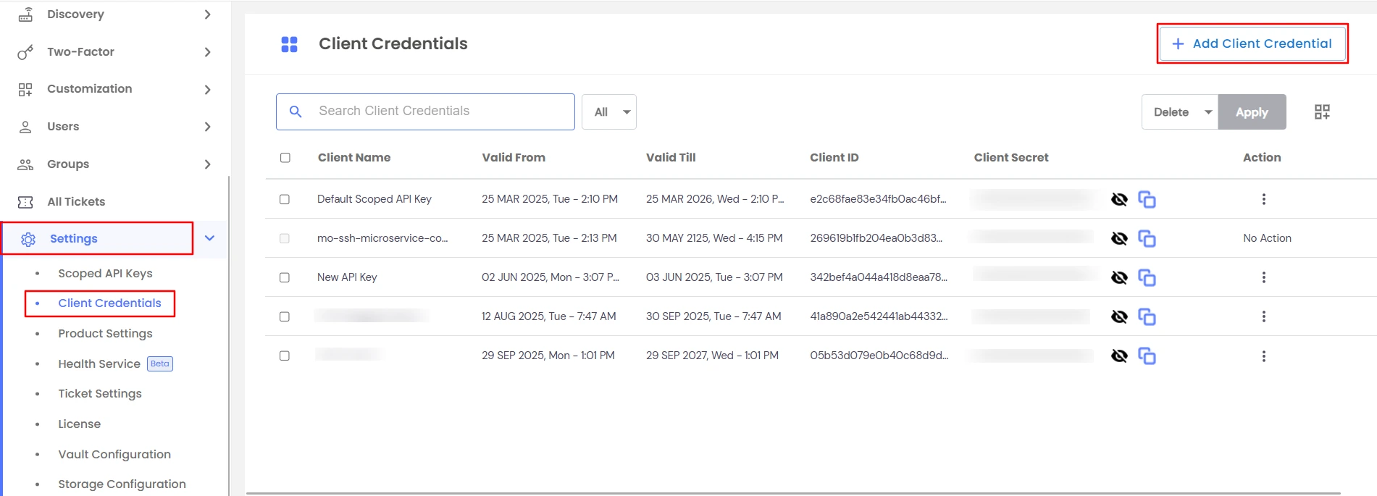Open the action menu for the 12 AUG 2025 row
This screenshot has height=496, width=1377.
(x=1264, y=316)
